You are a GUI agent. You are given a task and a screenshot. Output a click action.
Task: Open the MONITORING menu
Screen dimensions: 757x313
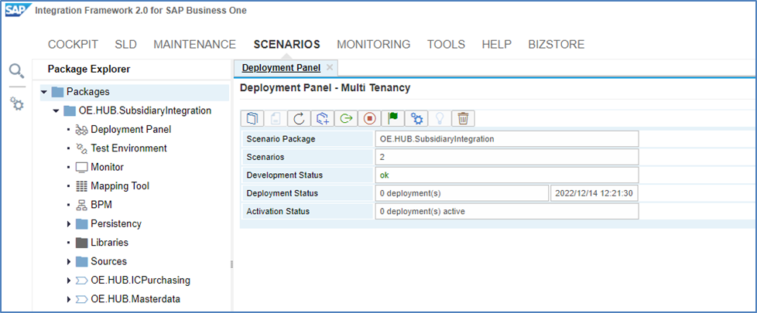[373, 44]
